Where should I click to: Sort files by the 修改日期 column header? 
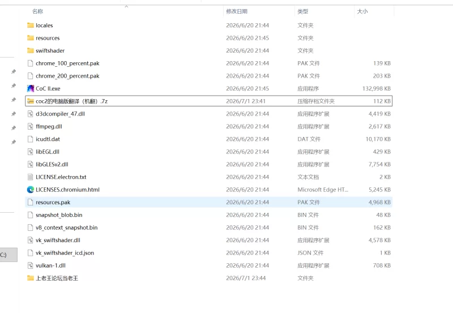tap(237, 11)
